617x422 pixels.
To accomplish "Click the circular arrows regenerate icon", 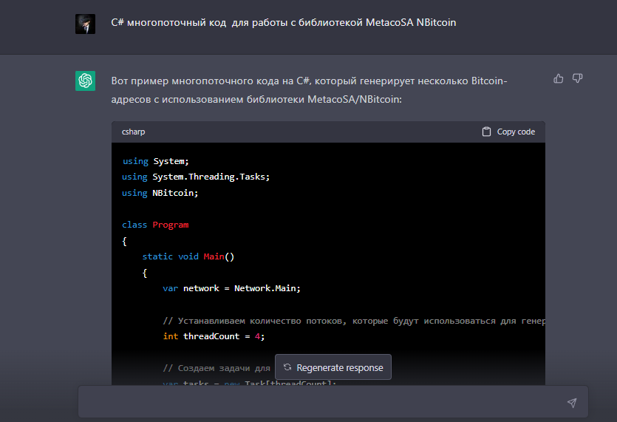I will (x=287, y=367).
